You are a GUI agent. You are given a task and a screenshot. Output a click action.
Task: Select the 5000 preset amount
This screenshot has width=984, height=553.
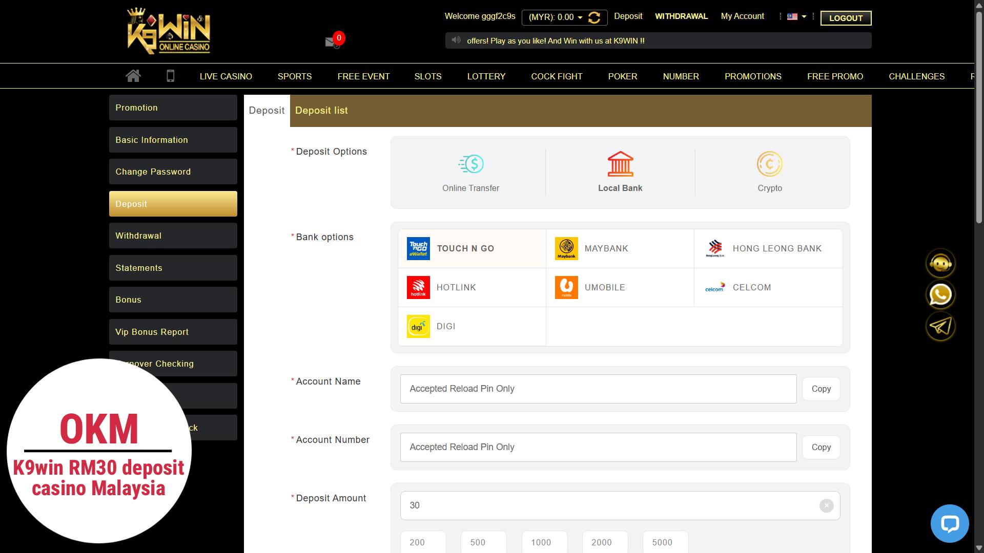click(665, 542)
